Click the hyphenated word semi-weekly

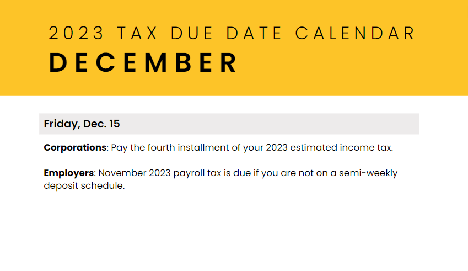coord(368,173)
